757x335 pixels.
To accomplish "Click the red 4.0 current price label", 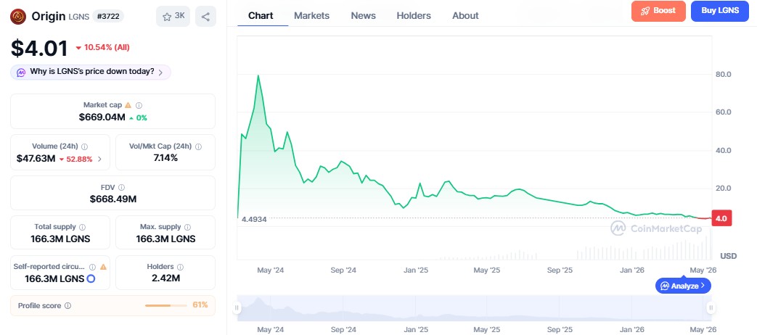I will [x=722, y=218].
